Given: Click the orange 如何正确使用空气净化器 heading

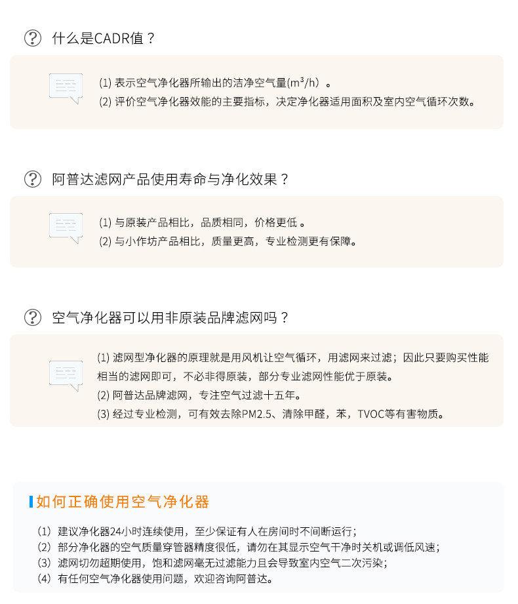Looking at the screenshot, I should 123,502.
